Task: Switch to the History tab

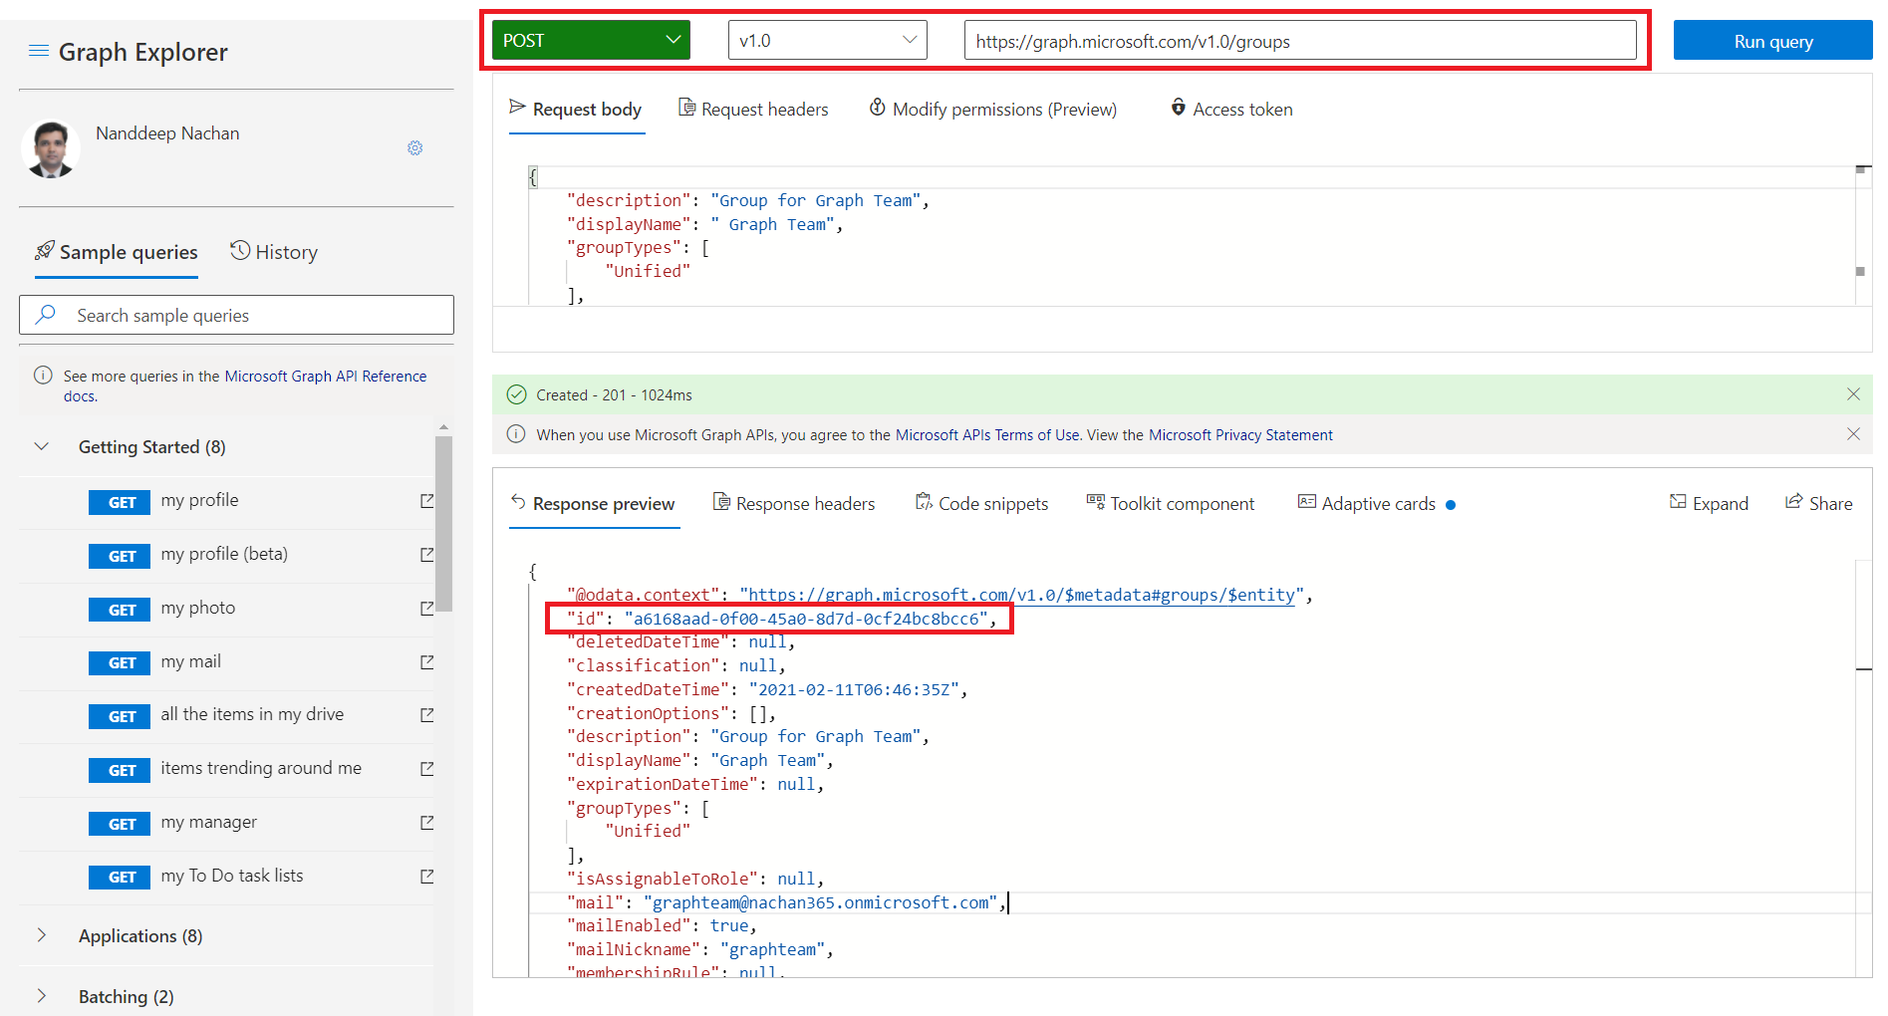Action: [274, 252]
